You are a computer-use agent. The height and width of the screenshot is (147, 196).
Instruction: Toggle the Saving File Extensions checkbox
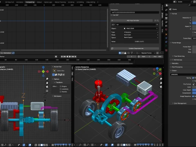(x=193, y=78)
